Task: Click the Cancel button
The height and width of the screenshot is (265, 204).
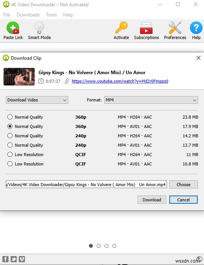Action: 183,200
